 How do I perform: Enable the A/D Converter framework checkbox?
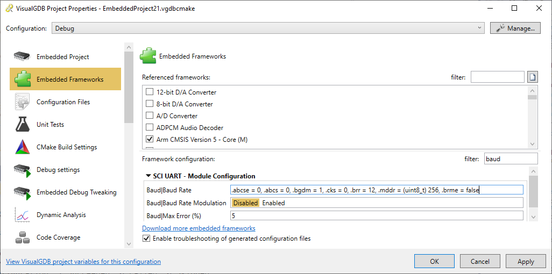pos(150,116)
